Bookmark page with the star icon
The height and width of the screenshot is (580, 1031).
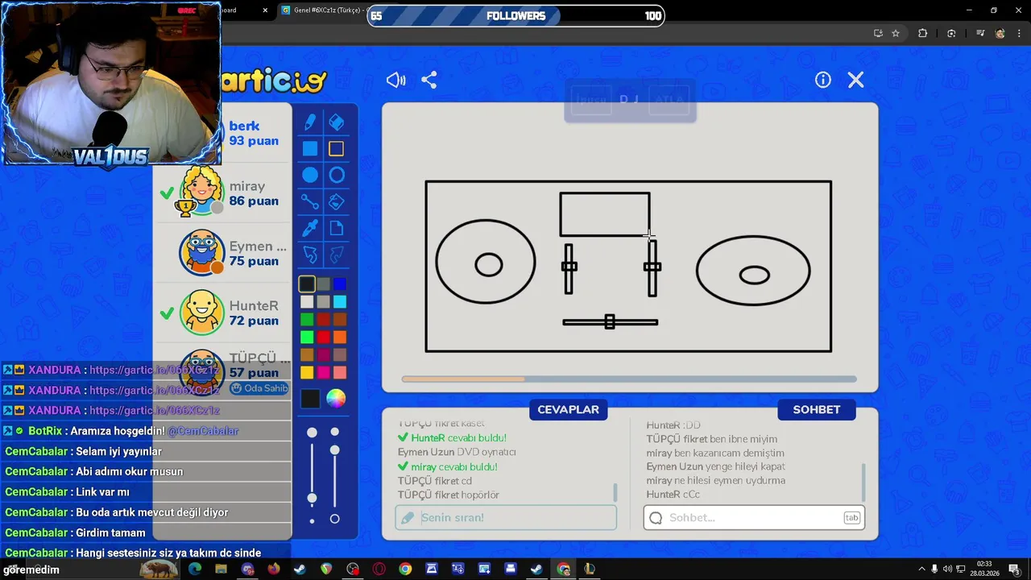[896, 33]
